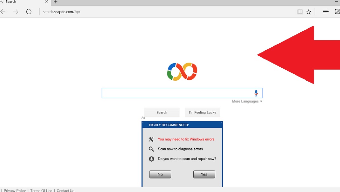Click the microphone voice search icon

[256, 93]
